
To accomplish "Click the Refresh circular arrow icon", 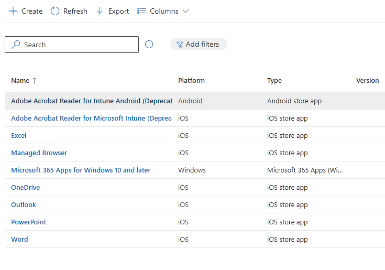I will (x=55, y=11).
